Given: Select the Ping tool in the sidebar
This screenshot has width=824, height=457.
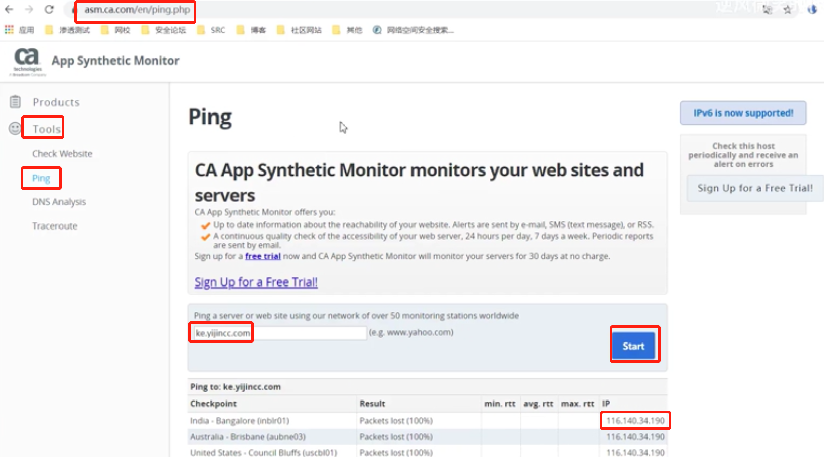Looking at the screenshot, I should (41, 178).
